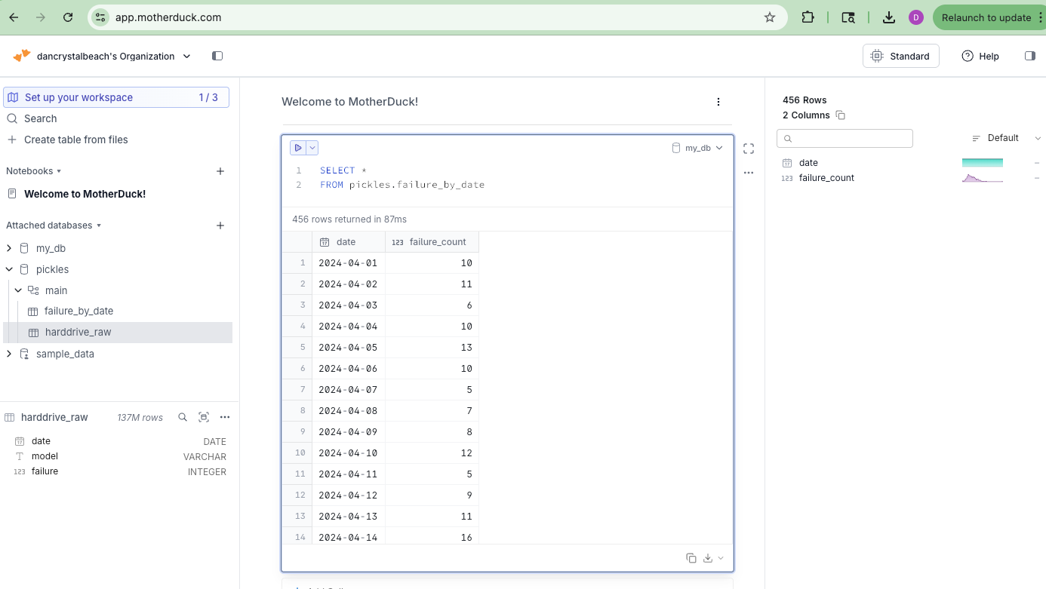
Task: Click the model VARCHAR column row
Action: point(120,456)
